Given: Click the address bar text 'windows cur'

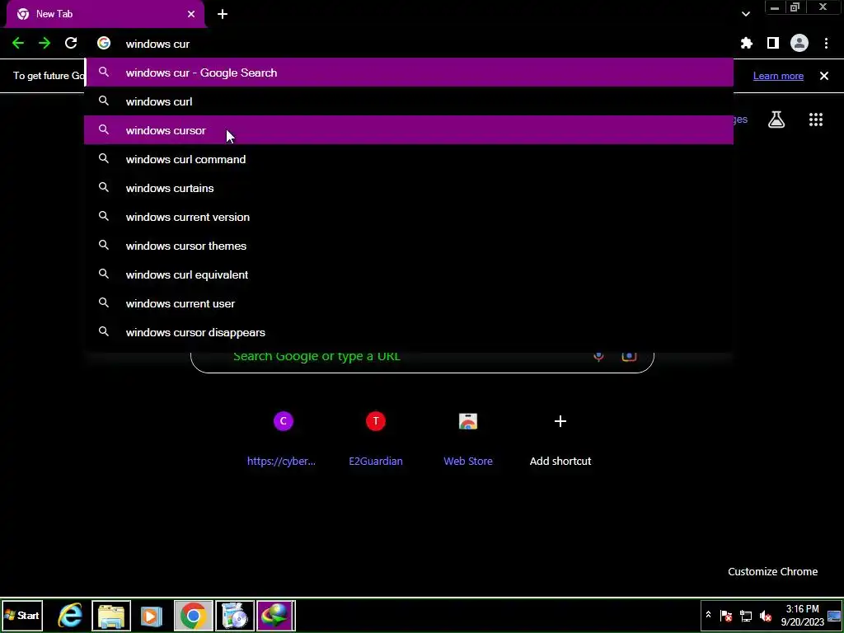Looking at the screenshot, I should pyautogui.click(x=157, y=45).
